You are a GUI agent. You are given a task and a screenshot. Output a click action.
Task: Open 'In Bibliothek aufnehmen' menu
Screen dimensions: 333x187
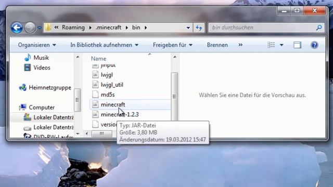tap(104, 45)
